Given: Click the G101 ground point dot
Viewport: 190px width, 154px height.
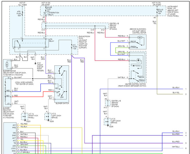Looking at the screenshot, I should click(35, 63).
